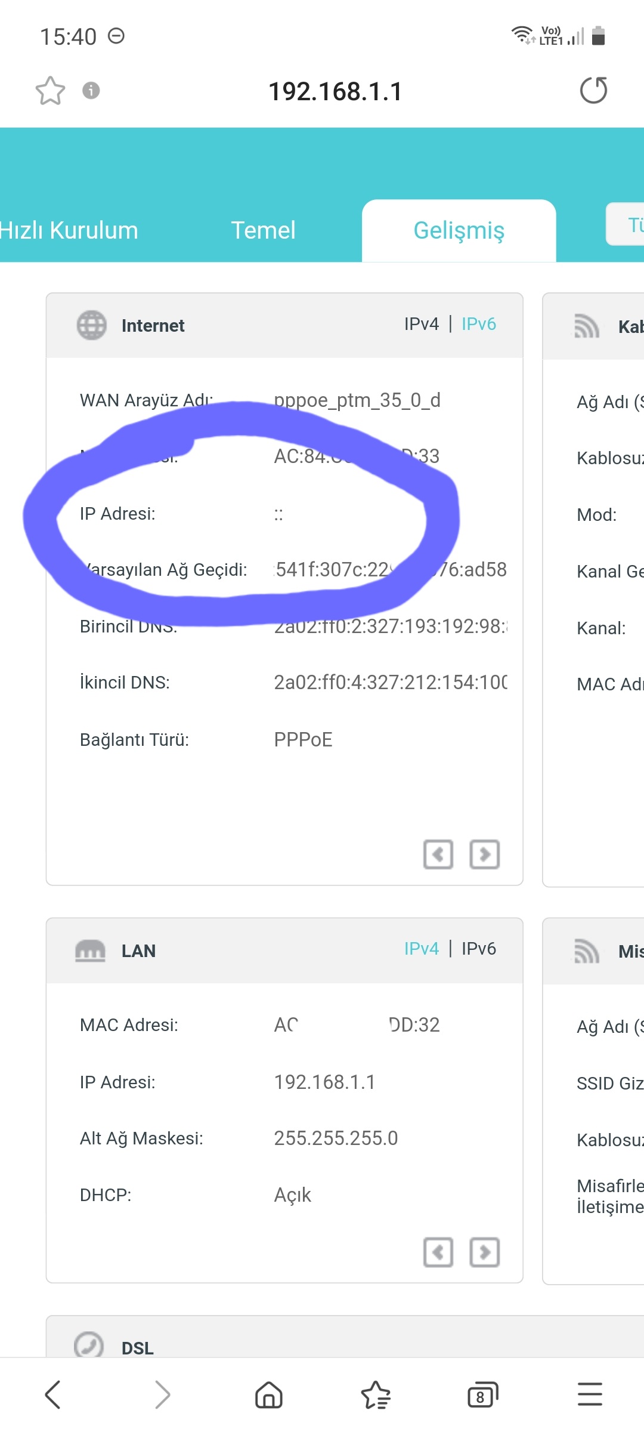
Task: Go back with browser back arrow
Action: click(x=53, y=1395)
